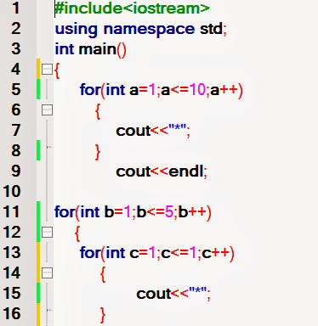Screen dimensions: 318x326
Task: Click the opening brace on line 4
Action: point(57,70)
